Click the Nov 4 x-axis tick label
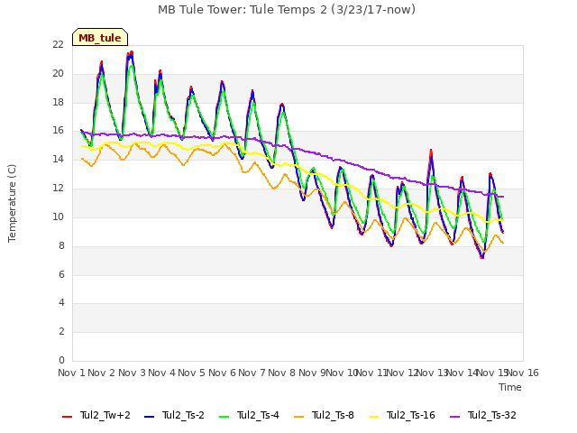Screen dimensions: 577x433 (x=161, y=373)
